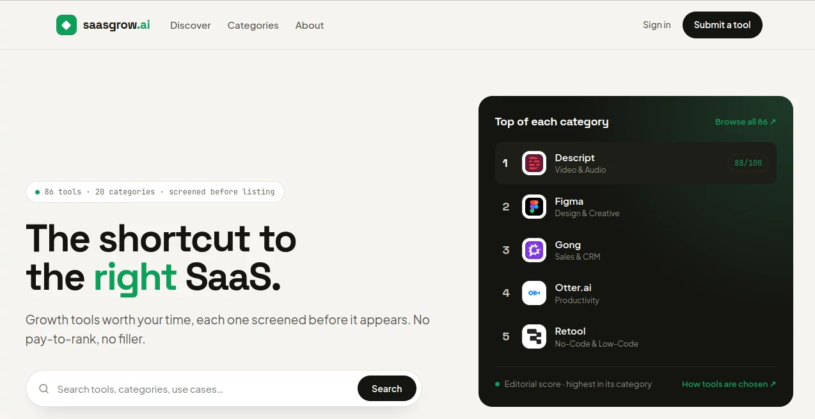Click the Productivity category label
Screen dimensions: 815x419
point(577,301)
